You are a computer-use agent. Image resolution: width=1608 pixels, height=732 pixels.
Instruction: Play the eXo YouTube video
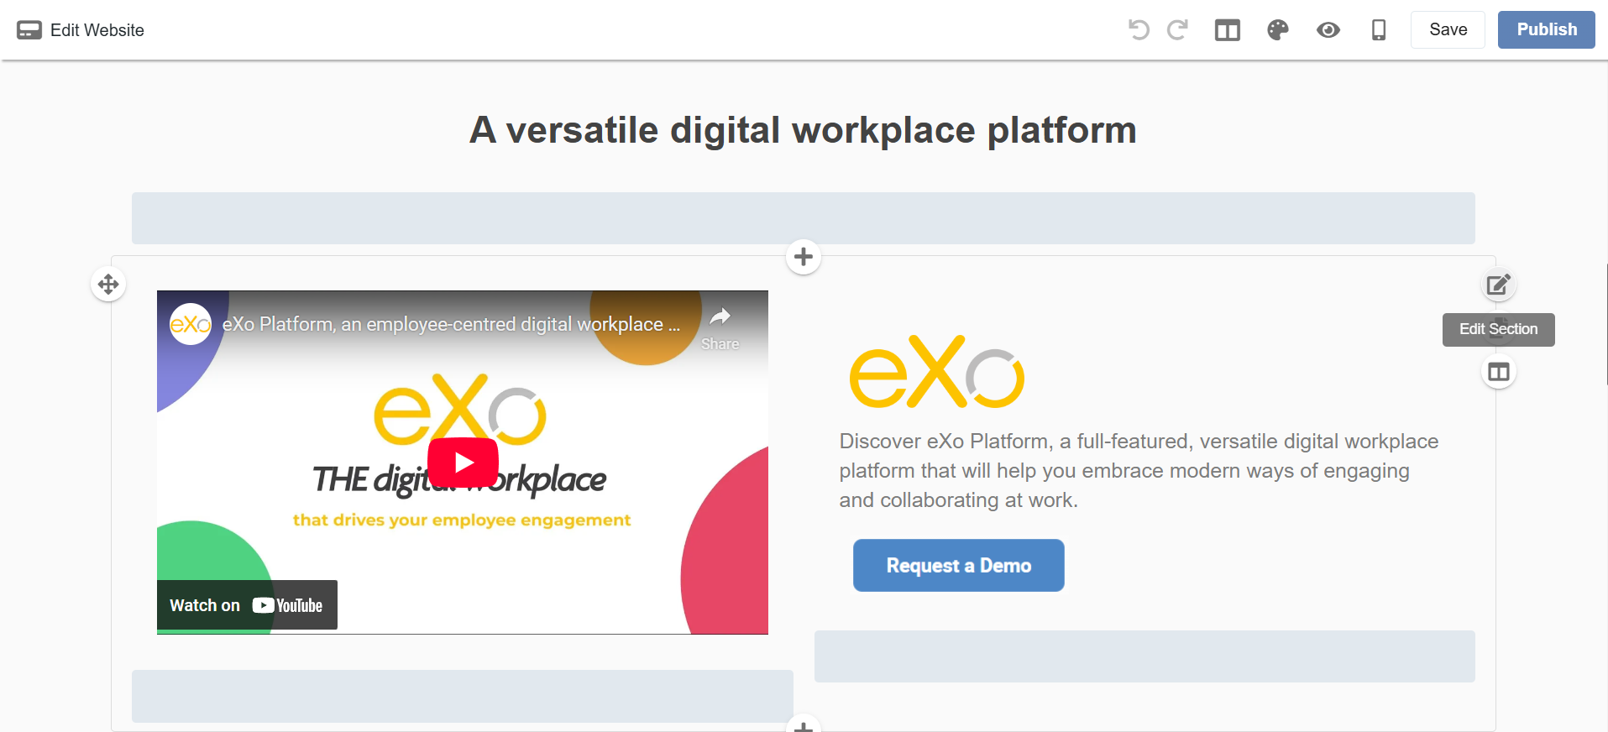coord(463,463)
